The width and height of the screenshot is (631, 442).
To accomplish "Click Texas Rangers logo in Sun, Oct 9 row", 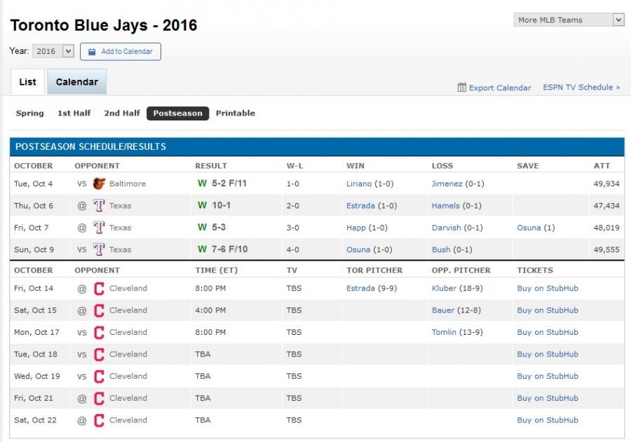I will (99, 249).
